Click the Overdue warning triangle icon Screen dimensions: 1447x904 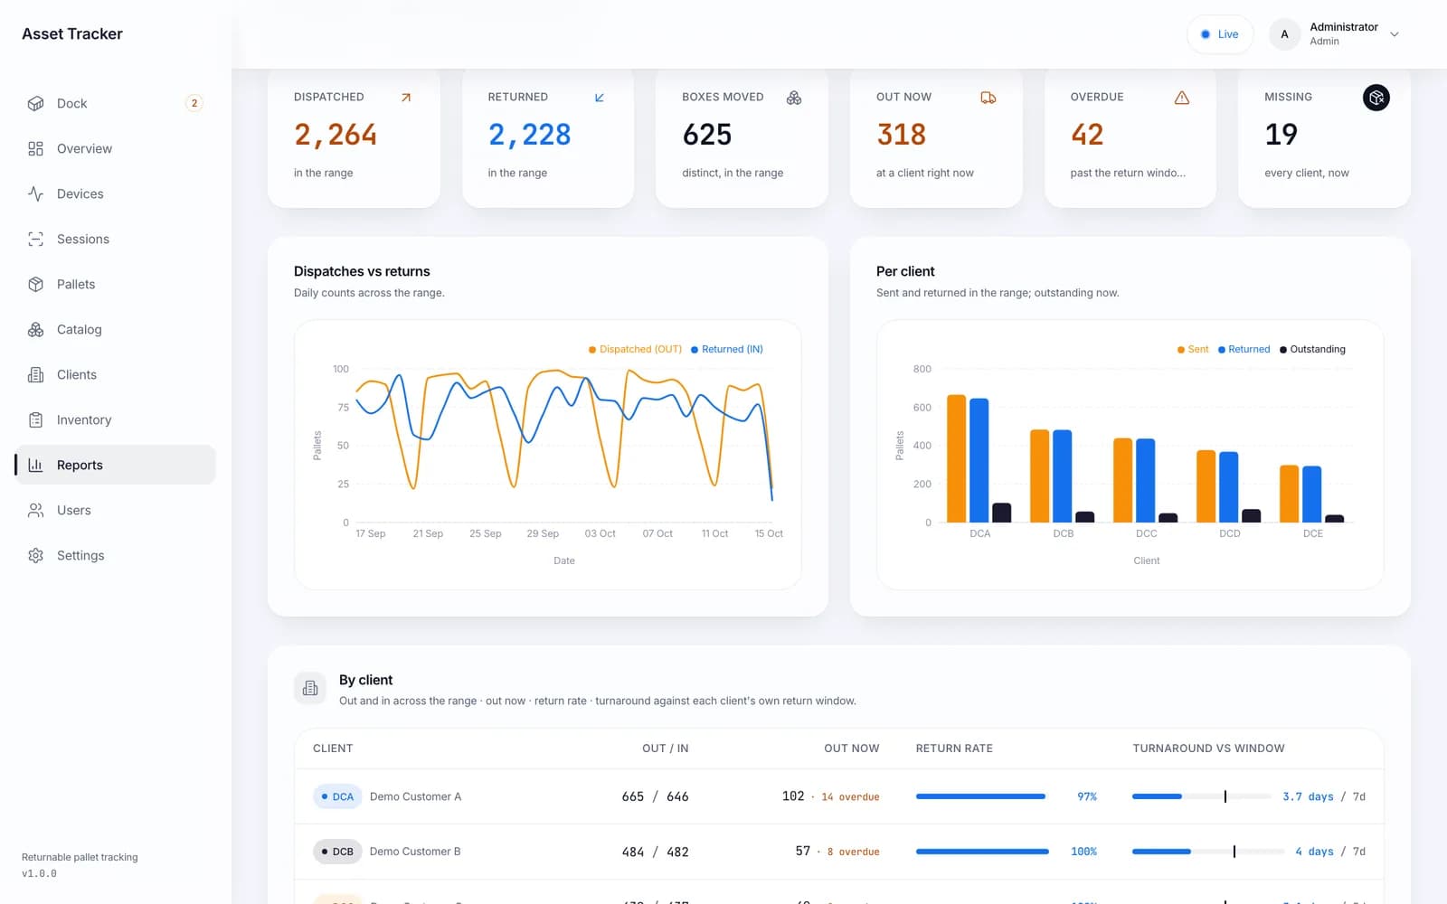(x=1182, y=98)
